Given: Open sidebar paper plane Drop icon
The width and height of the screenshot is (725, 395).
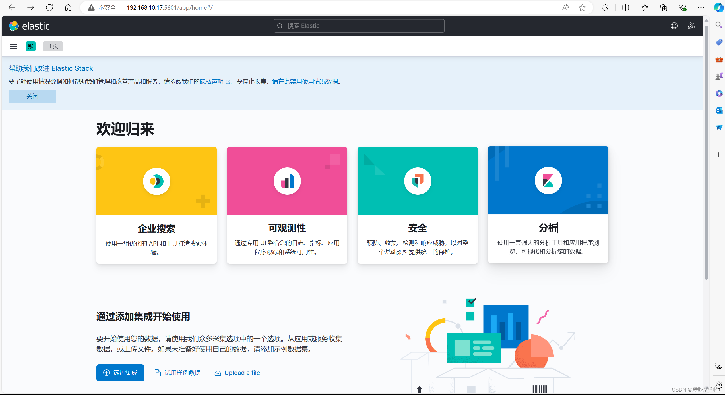Looking at the screenshot, I should [x=719, y=127].
